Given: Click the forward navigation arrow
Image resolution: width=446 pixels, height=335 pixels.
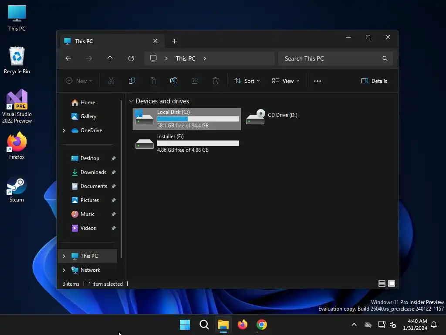Looking at the screenshot, I should pos(89,58).
